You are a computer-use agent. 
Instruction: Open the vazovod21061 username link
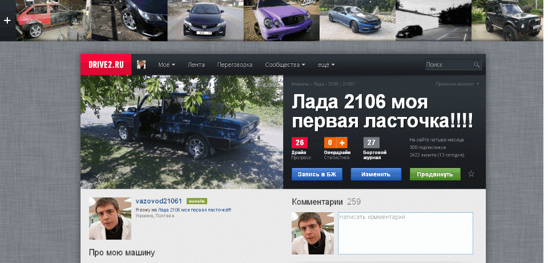[x=159, y=201]
